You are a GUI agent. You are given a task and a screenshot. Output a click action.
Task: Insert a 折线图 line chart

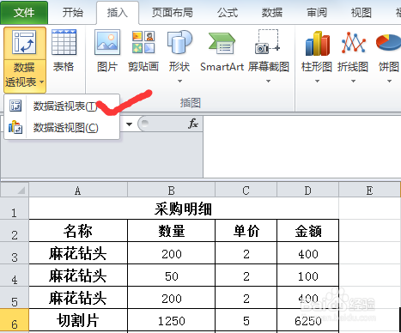(354, 43)
